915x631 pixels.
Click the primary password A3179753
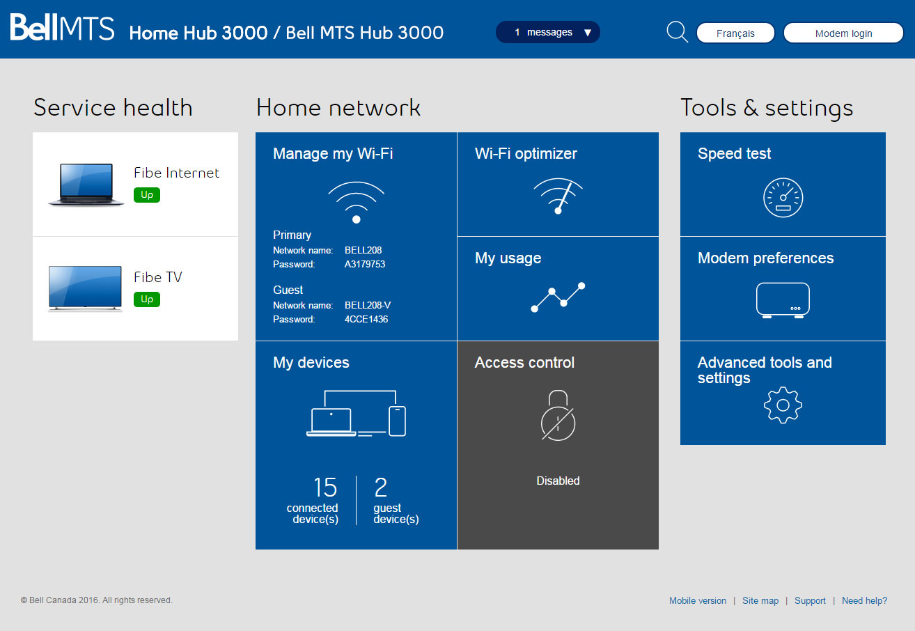click(x=365, y=265)
